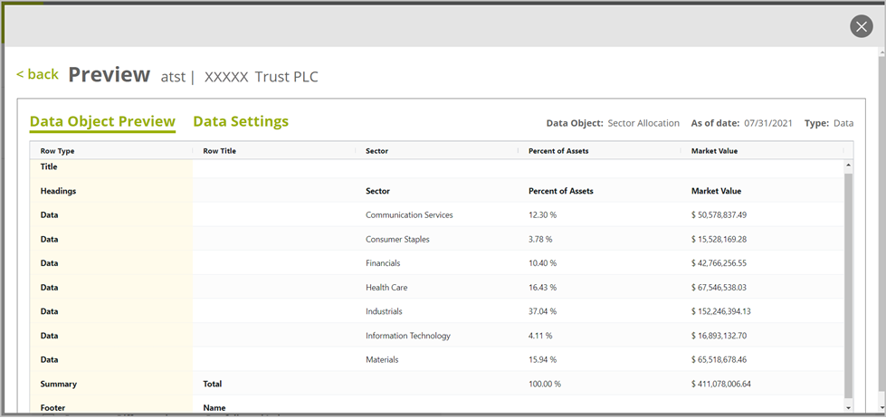Click the $ 411,078,006.64 total value
Viewport: 886px width, 418px height.
(721, 384)
